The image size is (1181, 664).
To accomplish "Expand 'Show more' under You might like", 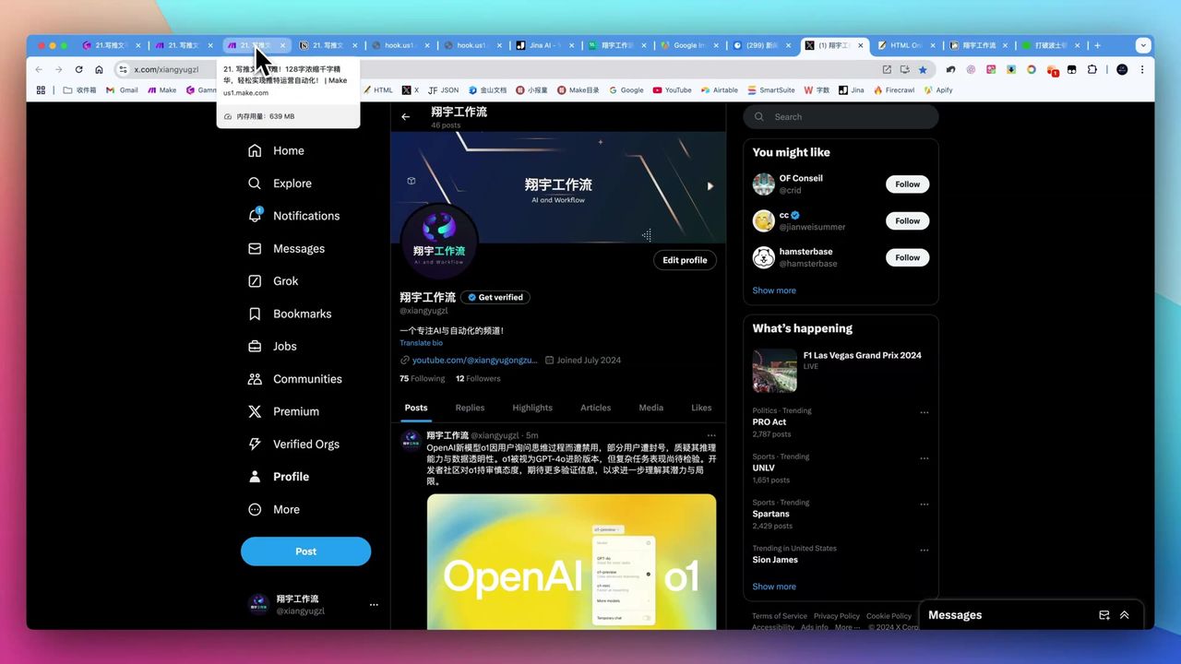I will 773,290.
